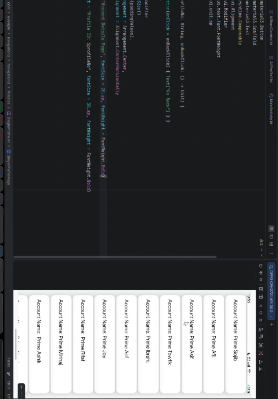
Task: Tap the Account Name: Prime Rifat card
Action: (83, 344)
